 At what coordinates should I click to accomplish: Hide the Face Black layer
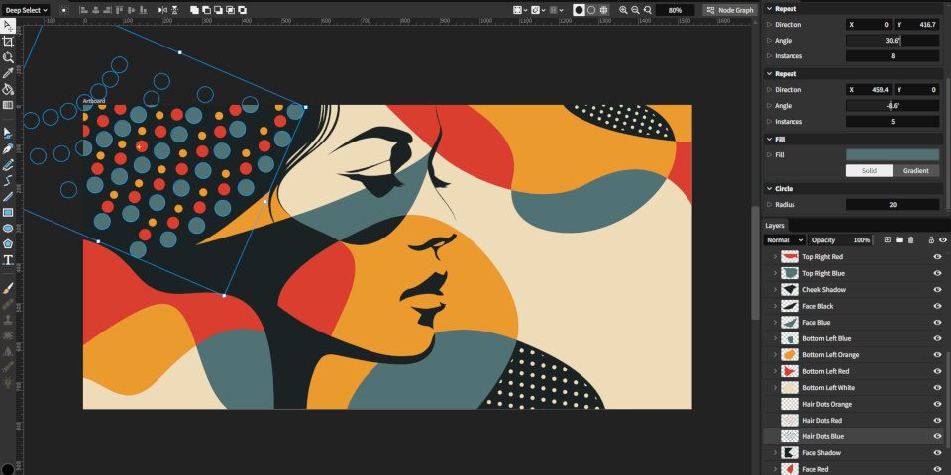point(937,306)
